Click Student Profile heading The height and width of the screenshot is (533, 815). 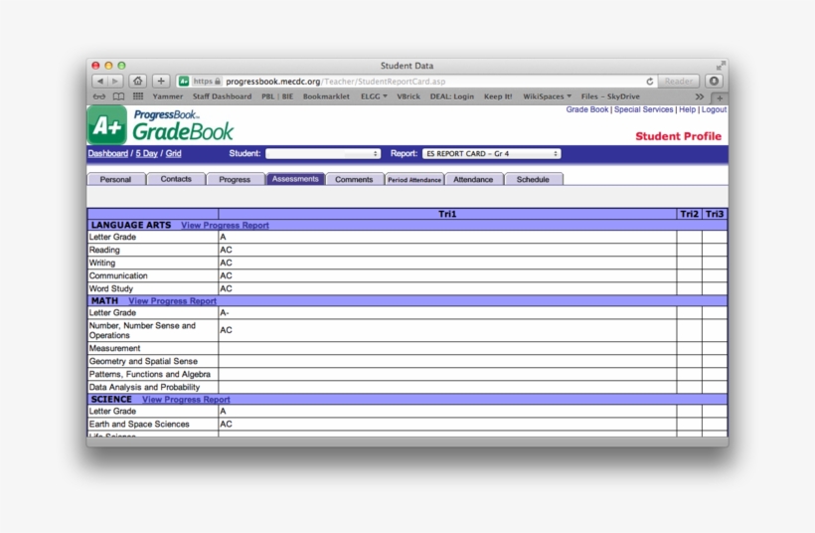pos(678,136)
